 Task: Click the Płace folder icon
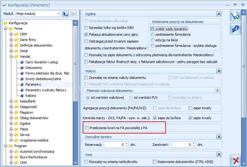click(x=16, y=129)
